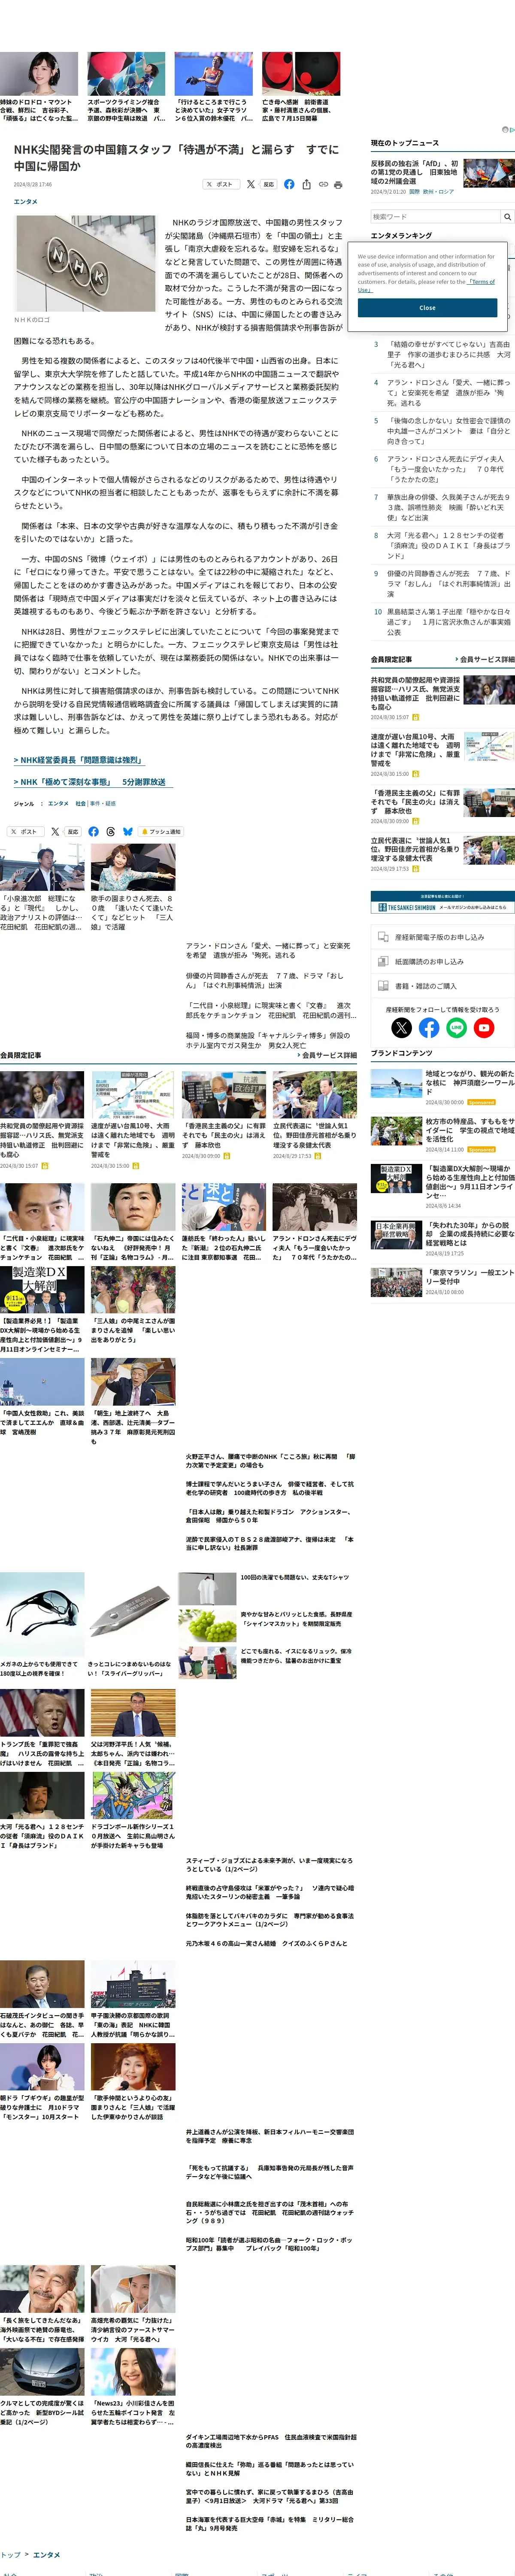The height and width of the screenshot is (2576, 515).
Task: Open 産経新聞電子版のお申し込み link
Action: pos(442,937)
